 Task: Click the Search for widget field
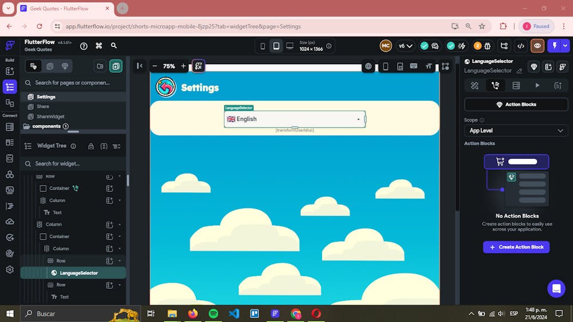(73, 164)
